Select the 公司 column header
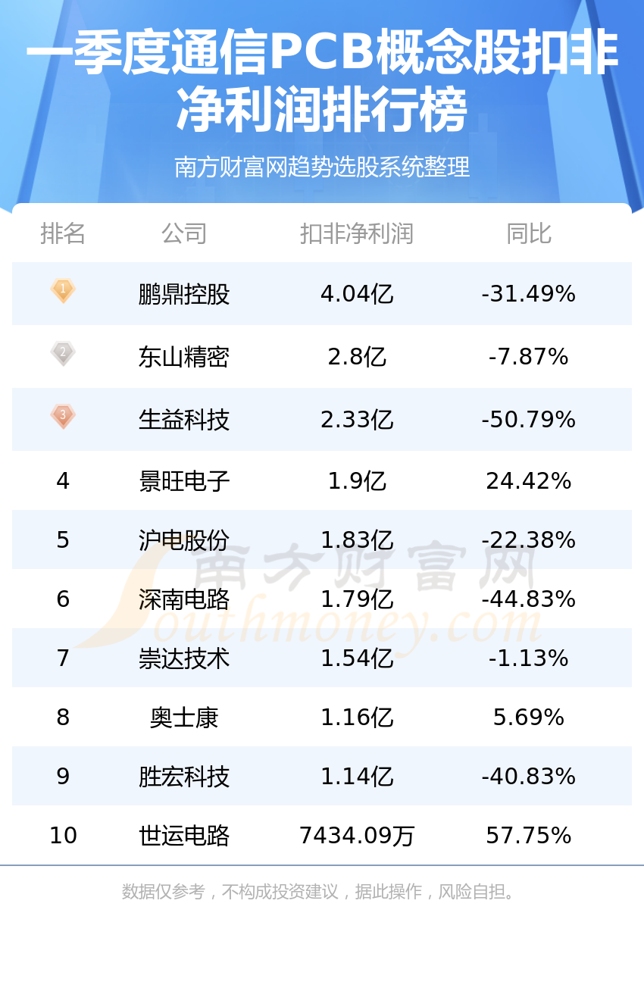This screenshot has width=644, height=985. (184, 233)
